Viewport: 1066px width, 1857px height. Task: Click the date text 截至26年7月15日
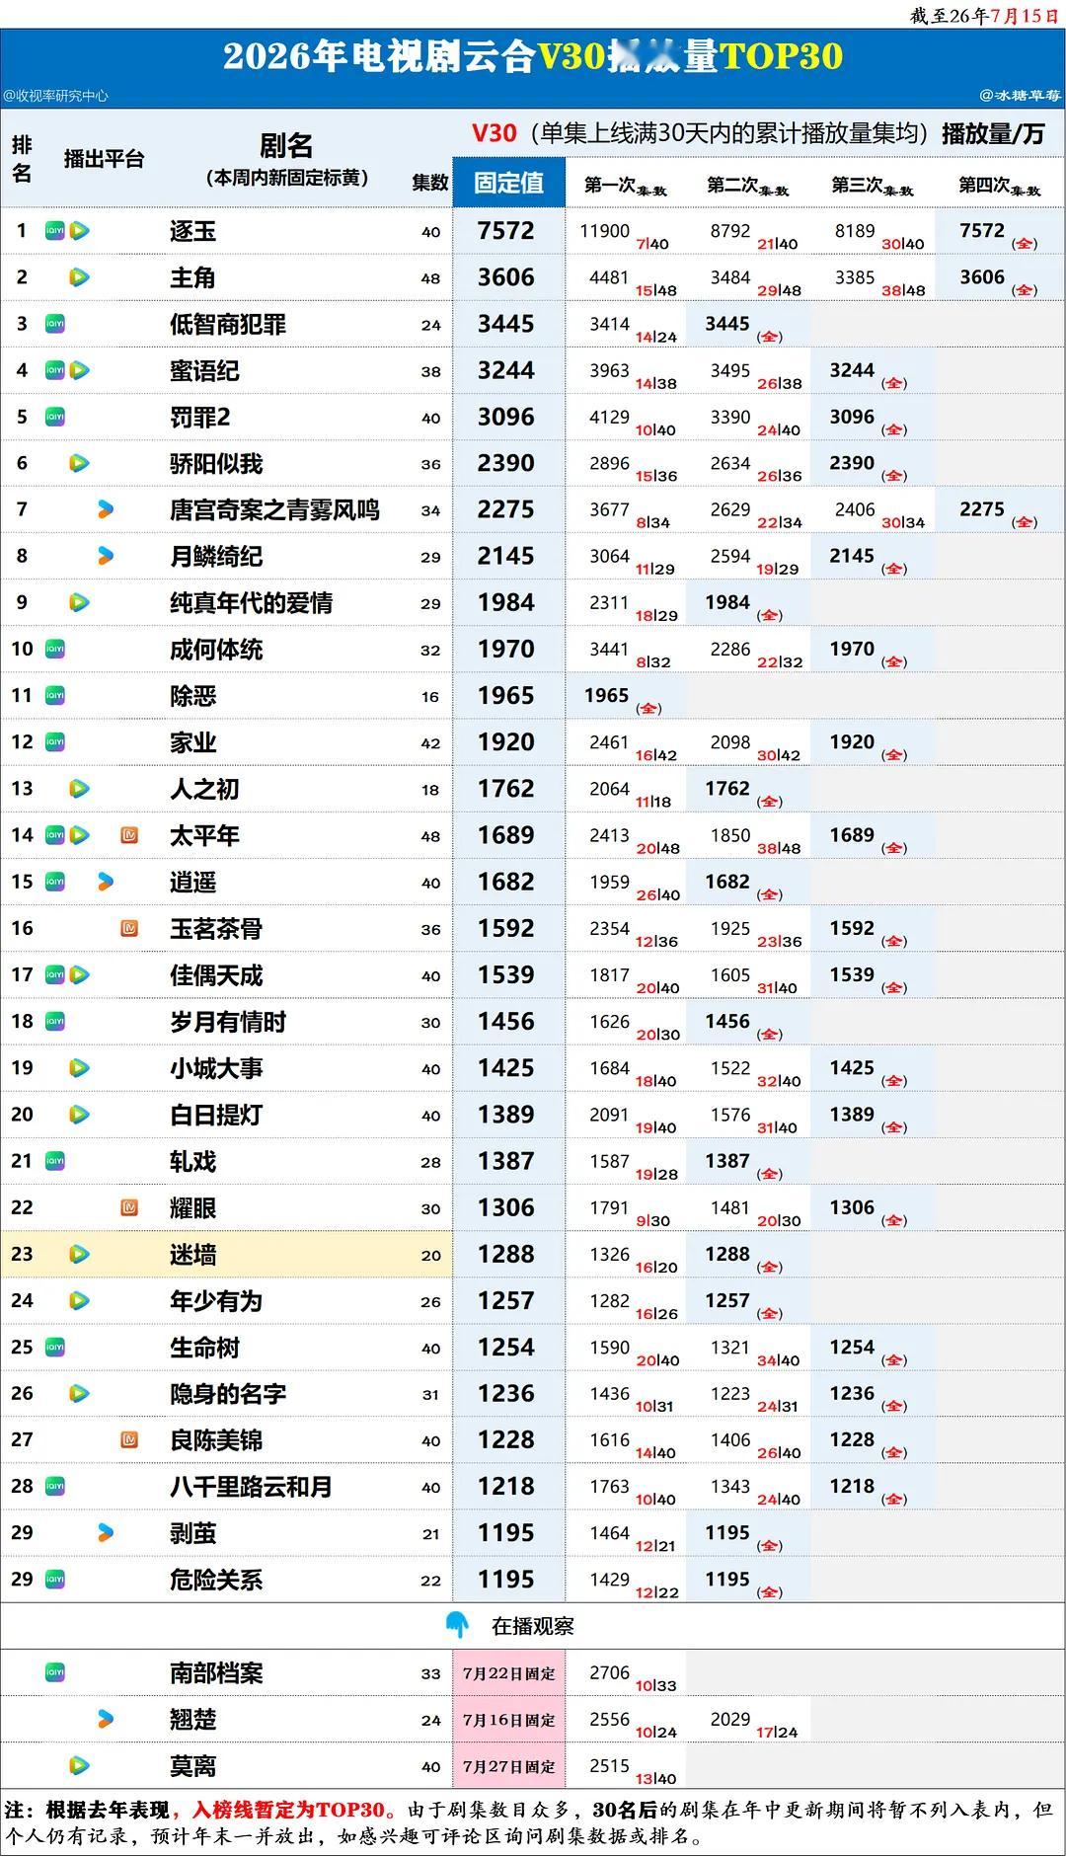(984, 16)
